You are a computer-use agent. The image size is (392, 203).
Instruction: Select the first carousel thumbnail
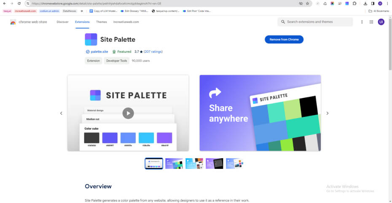[x=154, y=163]
